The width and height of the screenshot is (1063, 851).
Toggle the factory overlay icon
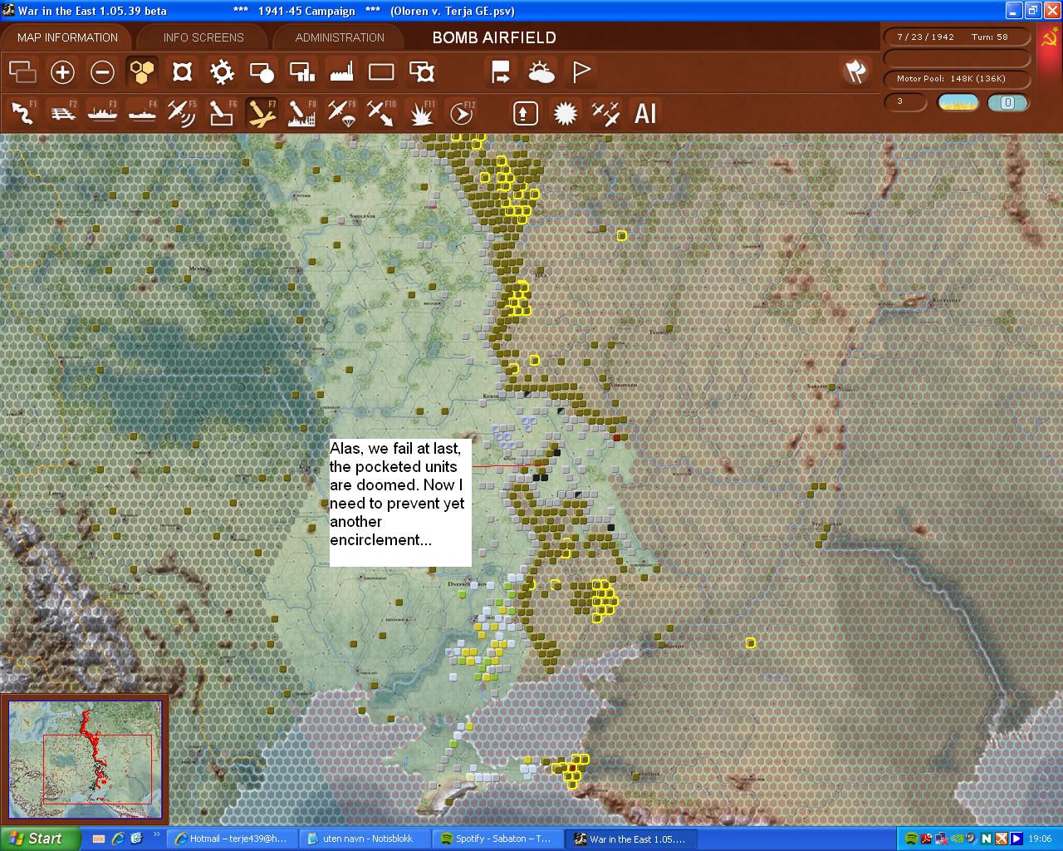pos(341,72)
